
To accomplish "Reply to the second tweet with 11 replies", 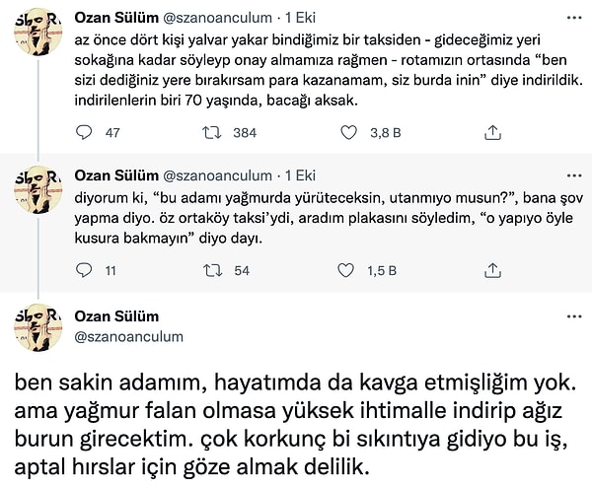I will (86, 270).
